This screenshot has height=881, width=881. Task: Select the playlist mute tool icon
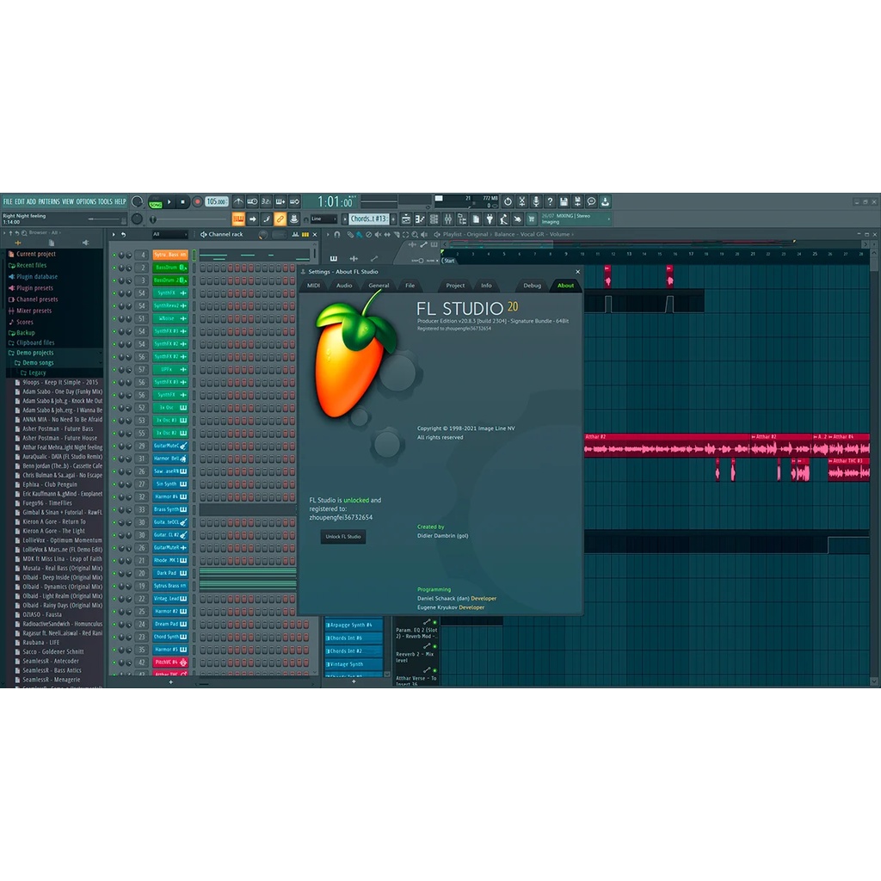tap(378, 234)
